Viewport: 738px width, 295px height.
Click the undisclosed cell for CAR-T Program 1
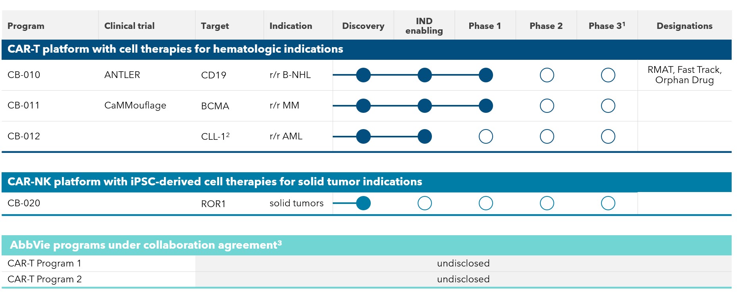463,263
